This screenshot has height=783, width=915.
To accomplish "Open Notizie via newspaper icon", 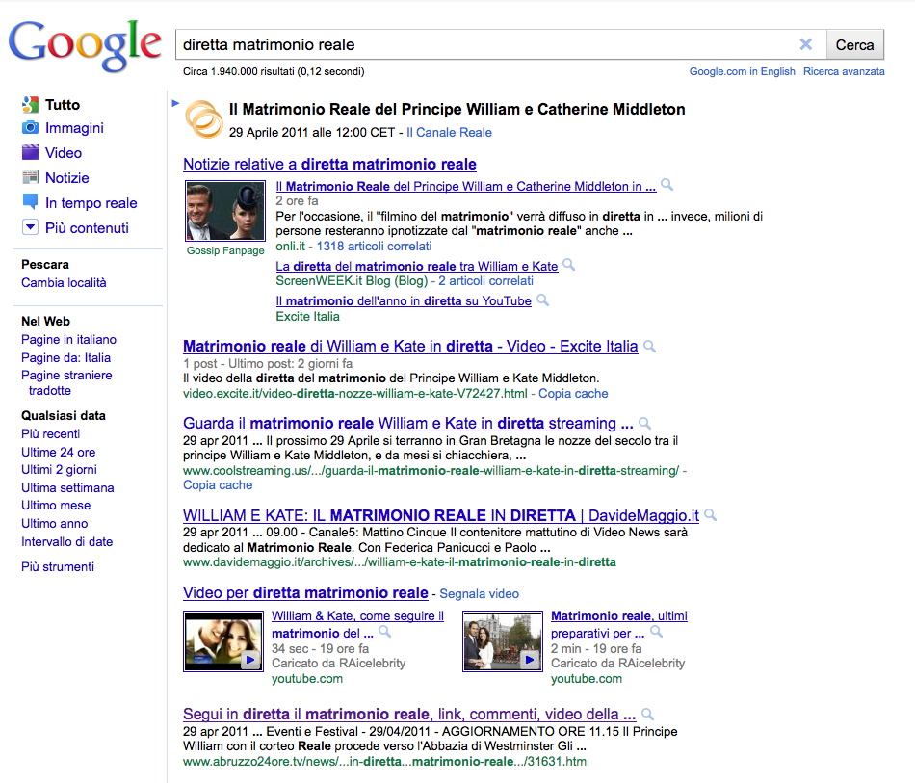I will [31, 177].
